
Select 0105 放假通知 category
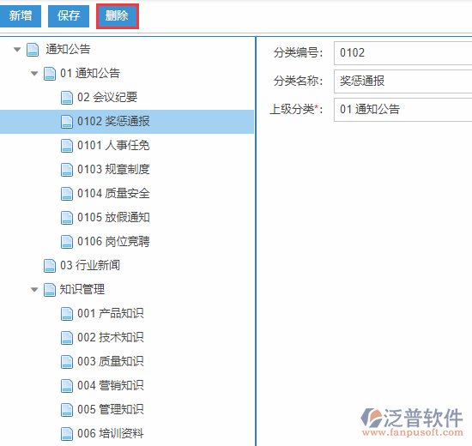[x=113, y=217]
